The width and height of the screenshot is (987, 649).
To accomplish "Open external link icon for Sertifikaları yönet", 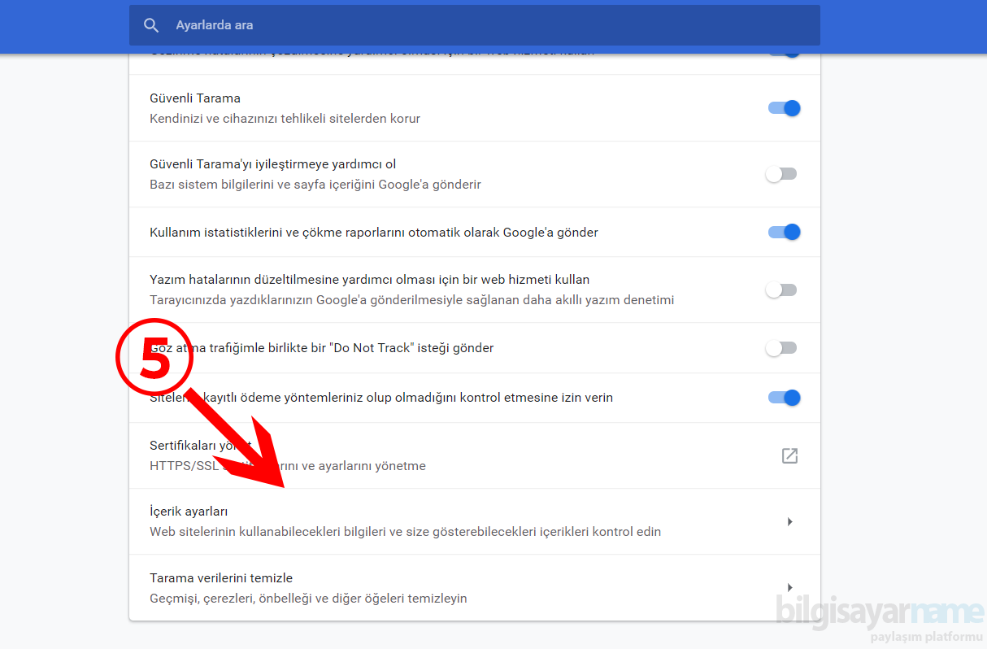I will [x=789, y=455].
